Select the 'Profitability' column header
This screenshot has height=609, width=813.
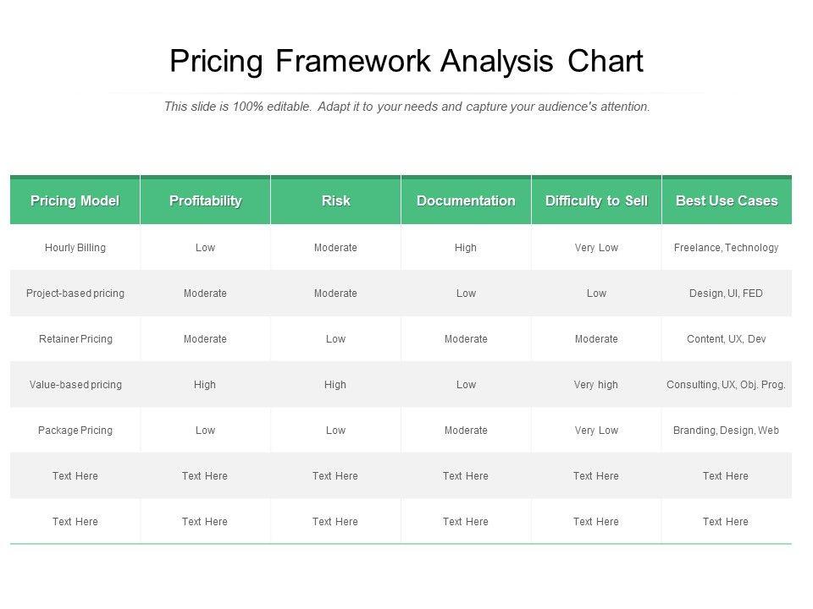click(205, 200)
